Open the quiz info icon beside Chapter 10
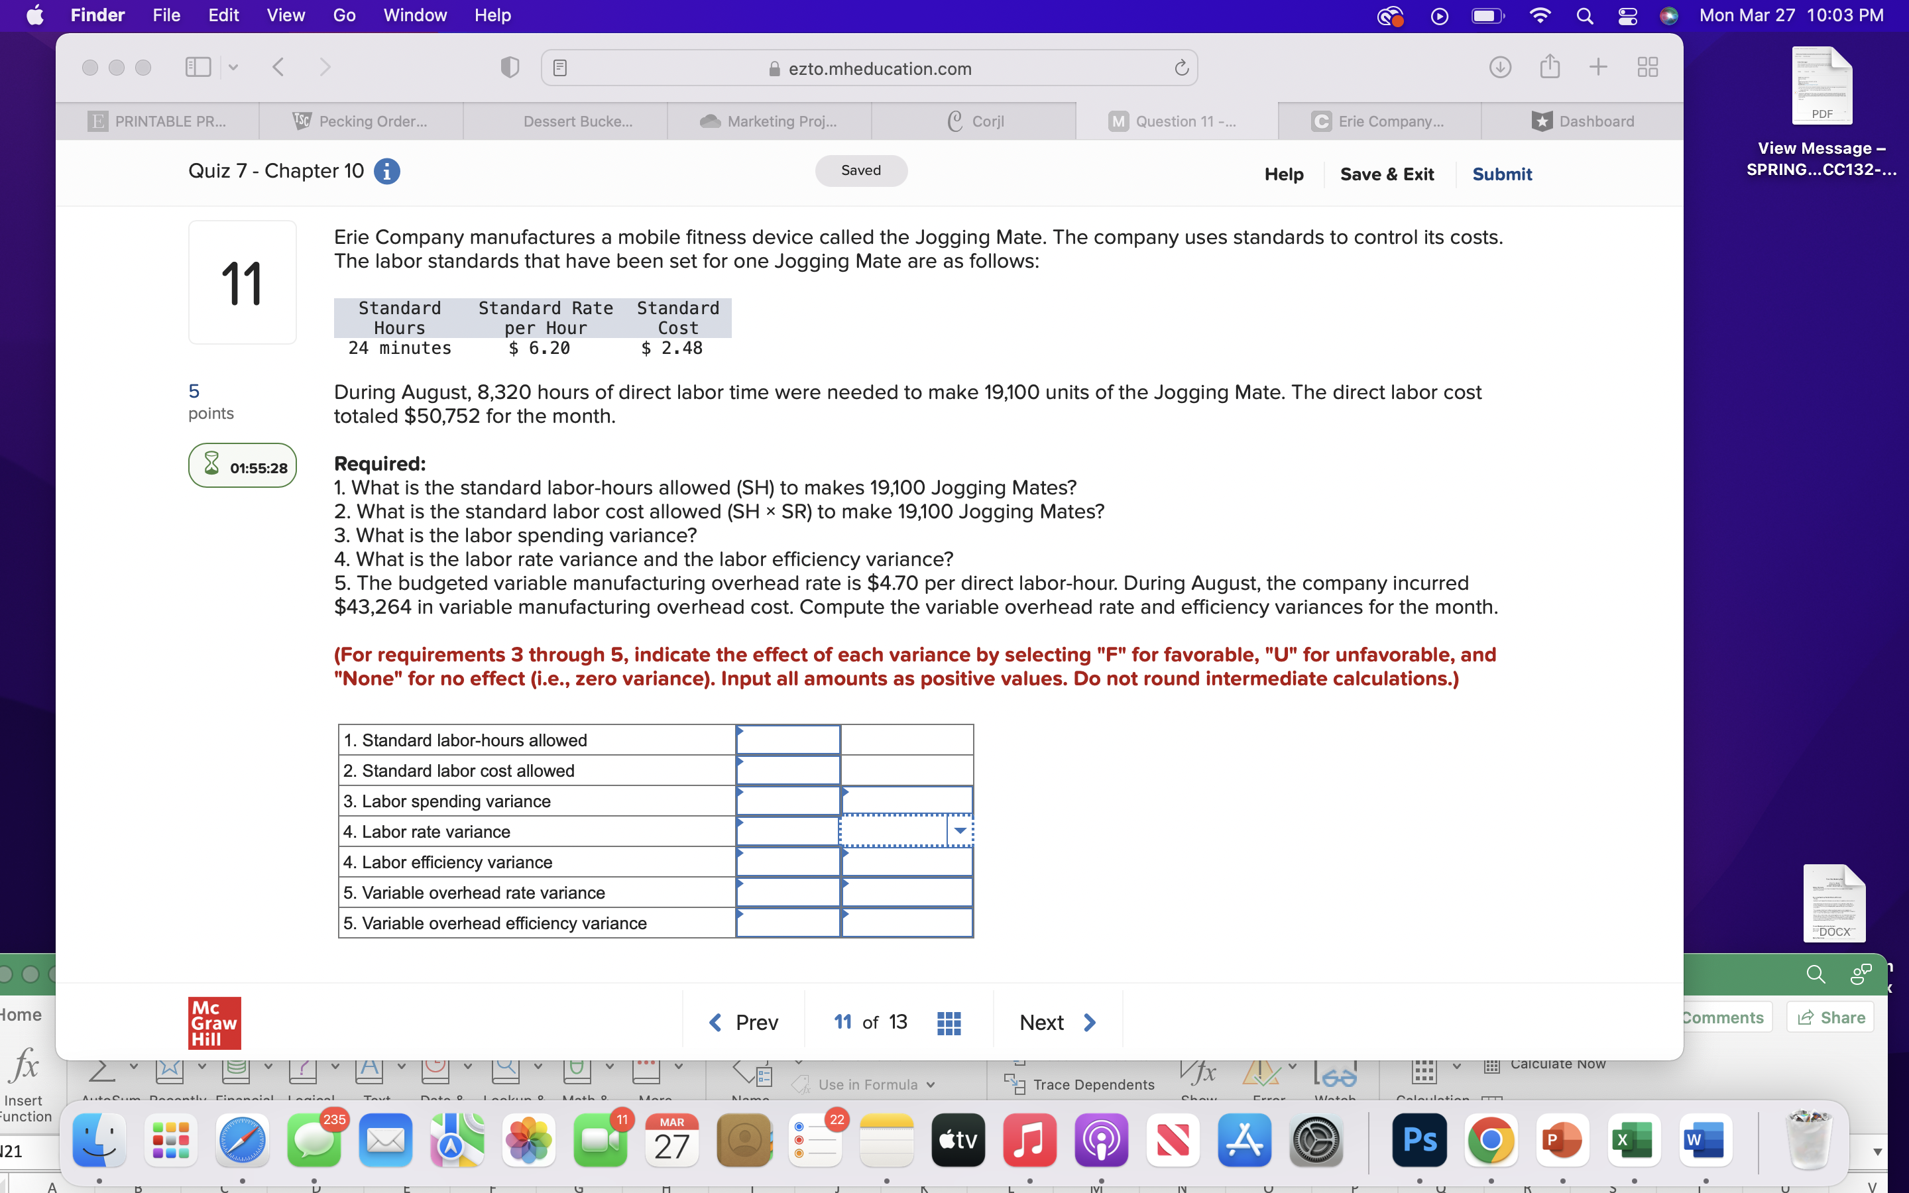1909x1193 pixels. (x=386, y=171)
